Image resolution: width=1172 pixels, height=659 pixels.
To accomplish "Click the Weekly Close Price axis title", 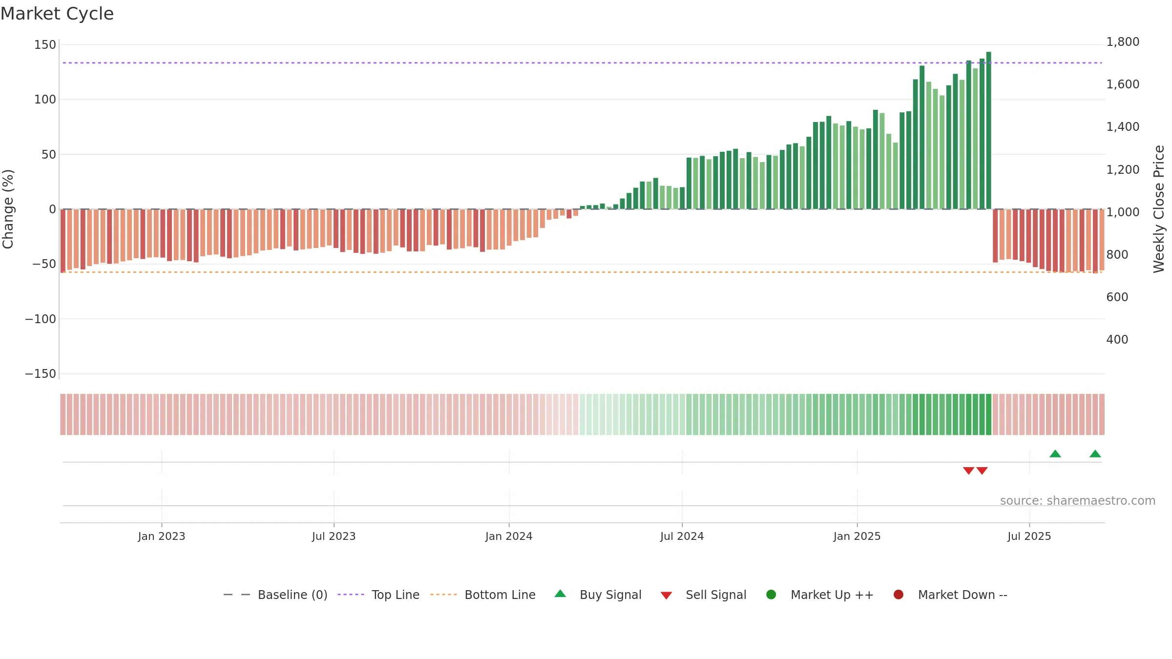I will tap(1159, 209).
